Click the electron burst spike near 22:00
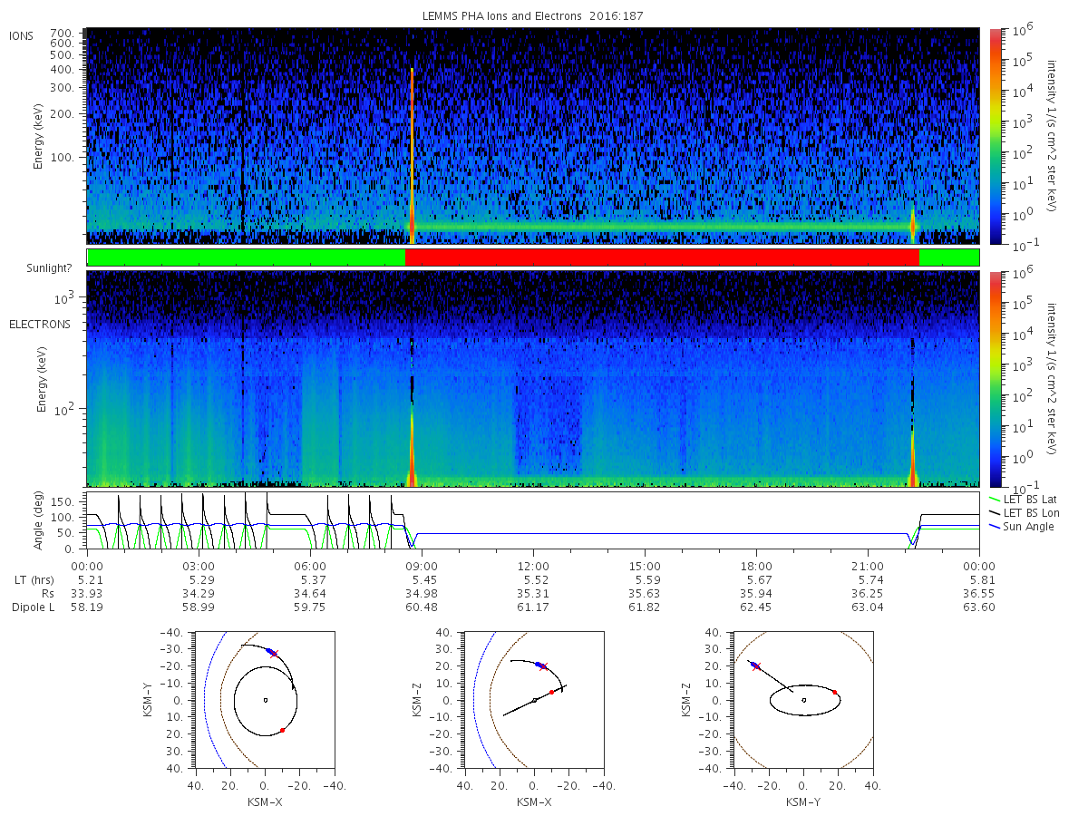1088x816 pixels. click(x=912, y=453)
